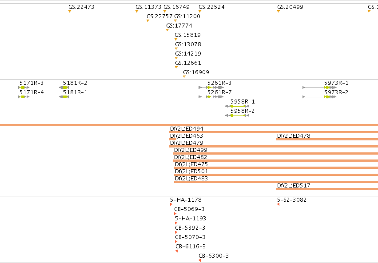This screenshot has width=378, height=263.
Task: Select the 5-HA-1193 red marker
Action: click(176, 223)
